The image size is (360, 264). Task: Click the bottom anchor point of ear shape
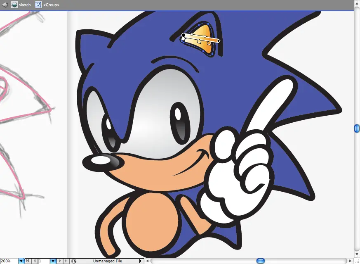click(x=212, y=54)
